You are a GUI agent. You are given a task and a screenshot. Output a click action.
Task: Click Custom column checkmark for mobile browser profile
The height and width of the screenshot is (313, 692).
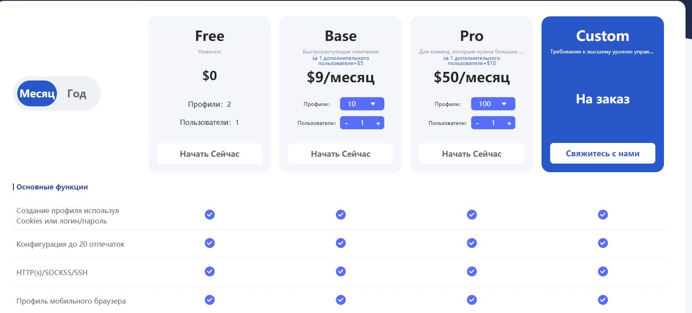[x=603, y=300]
